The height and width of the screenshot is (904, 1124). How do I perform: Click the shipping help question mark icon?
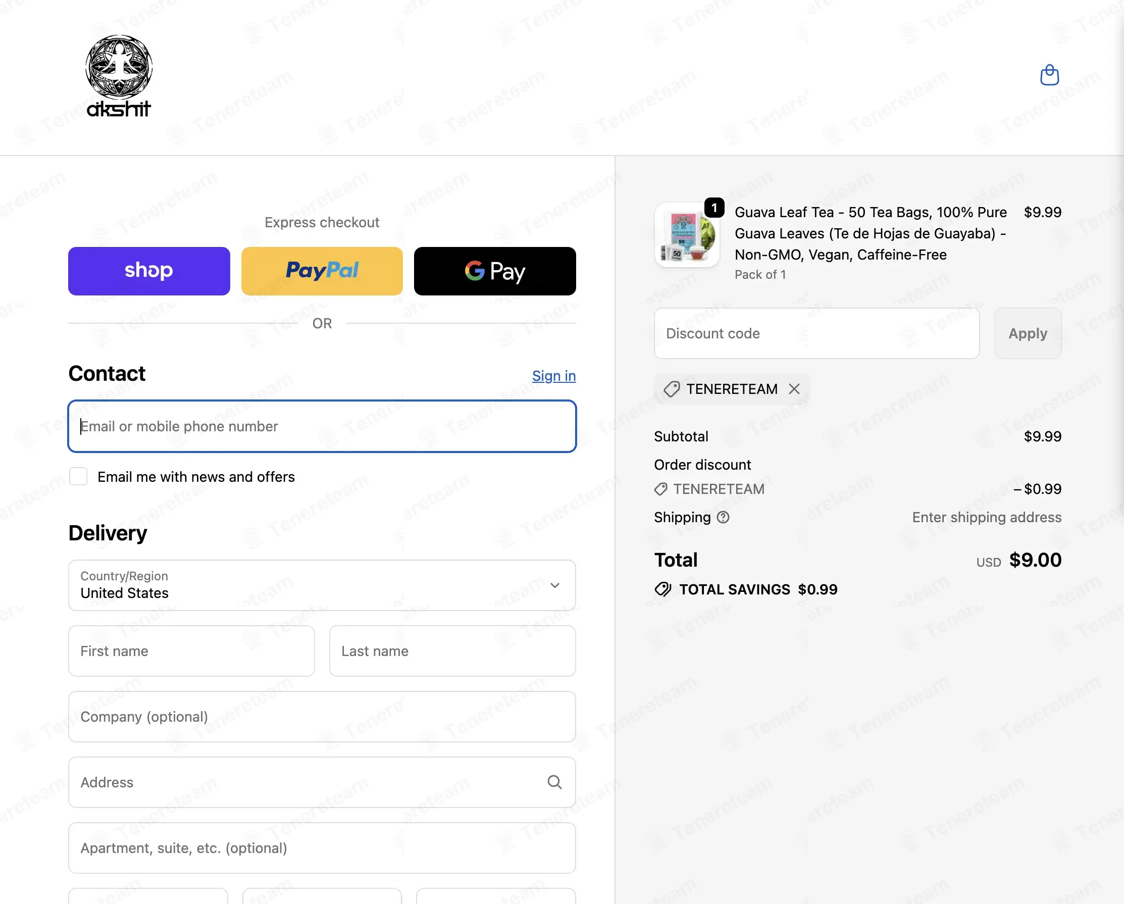[x=723, y=517]
